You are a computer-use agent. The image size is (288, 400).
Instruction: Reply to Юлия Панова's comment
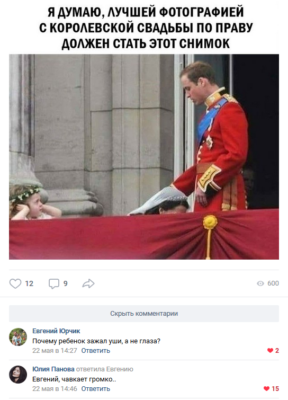click(x=96, y=388)
